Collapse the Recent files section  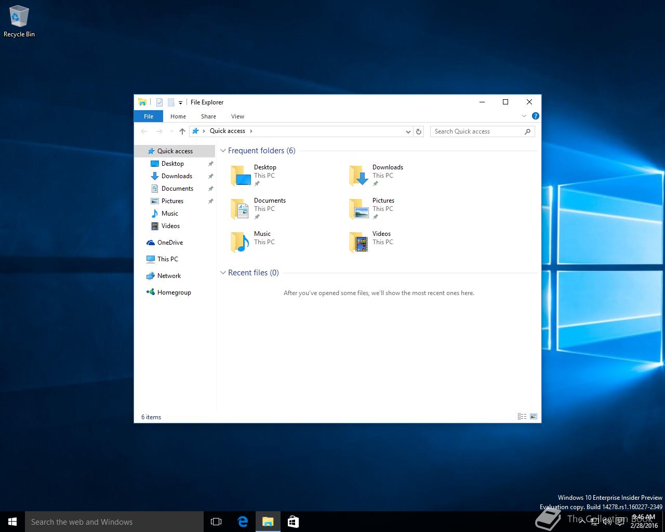click(x=223, y=273)
